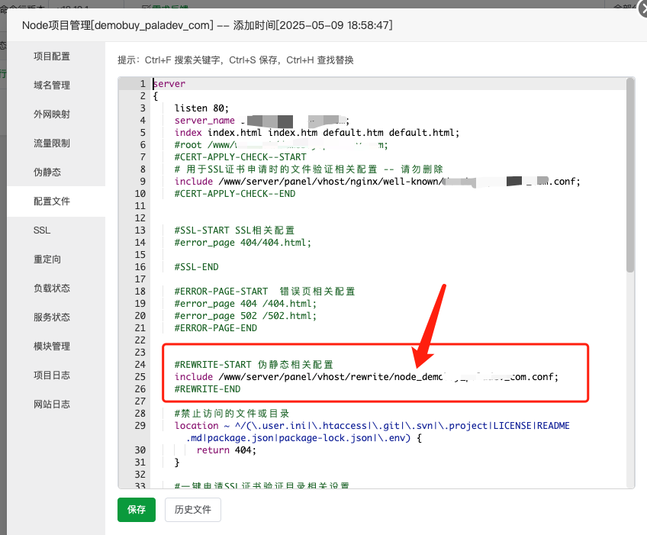This screenshot has width=647, height=535.
Task: Open SSL settings tab
Action: [x=42, y=230]
